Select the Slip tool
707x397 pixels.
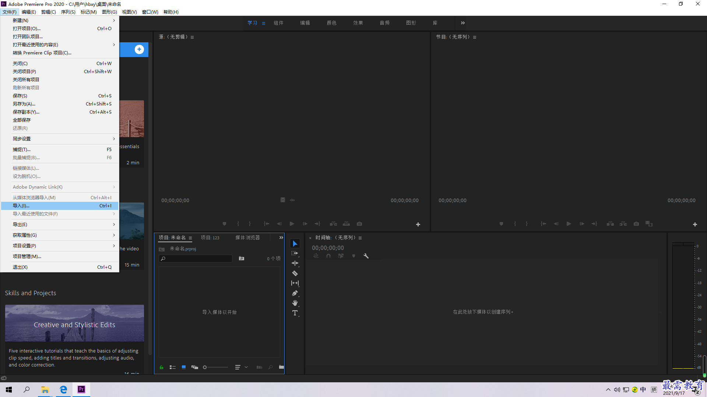click(x=295, y=283)
